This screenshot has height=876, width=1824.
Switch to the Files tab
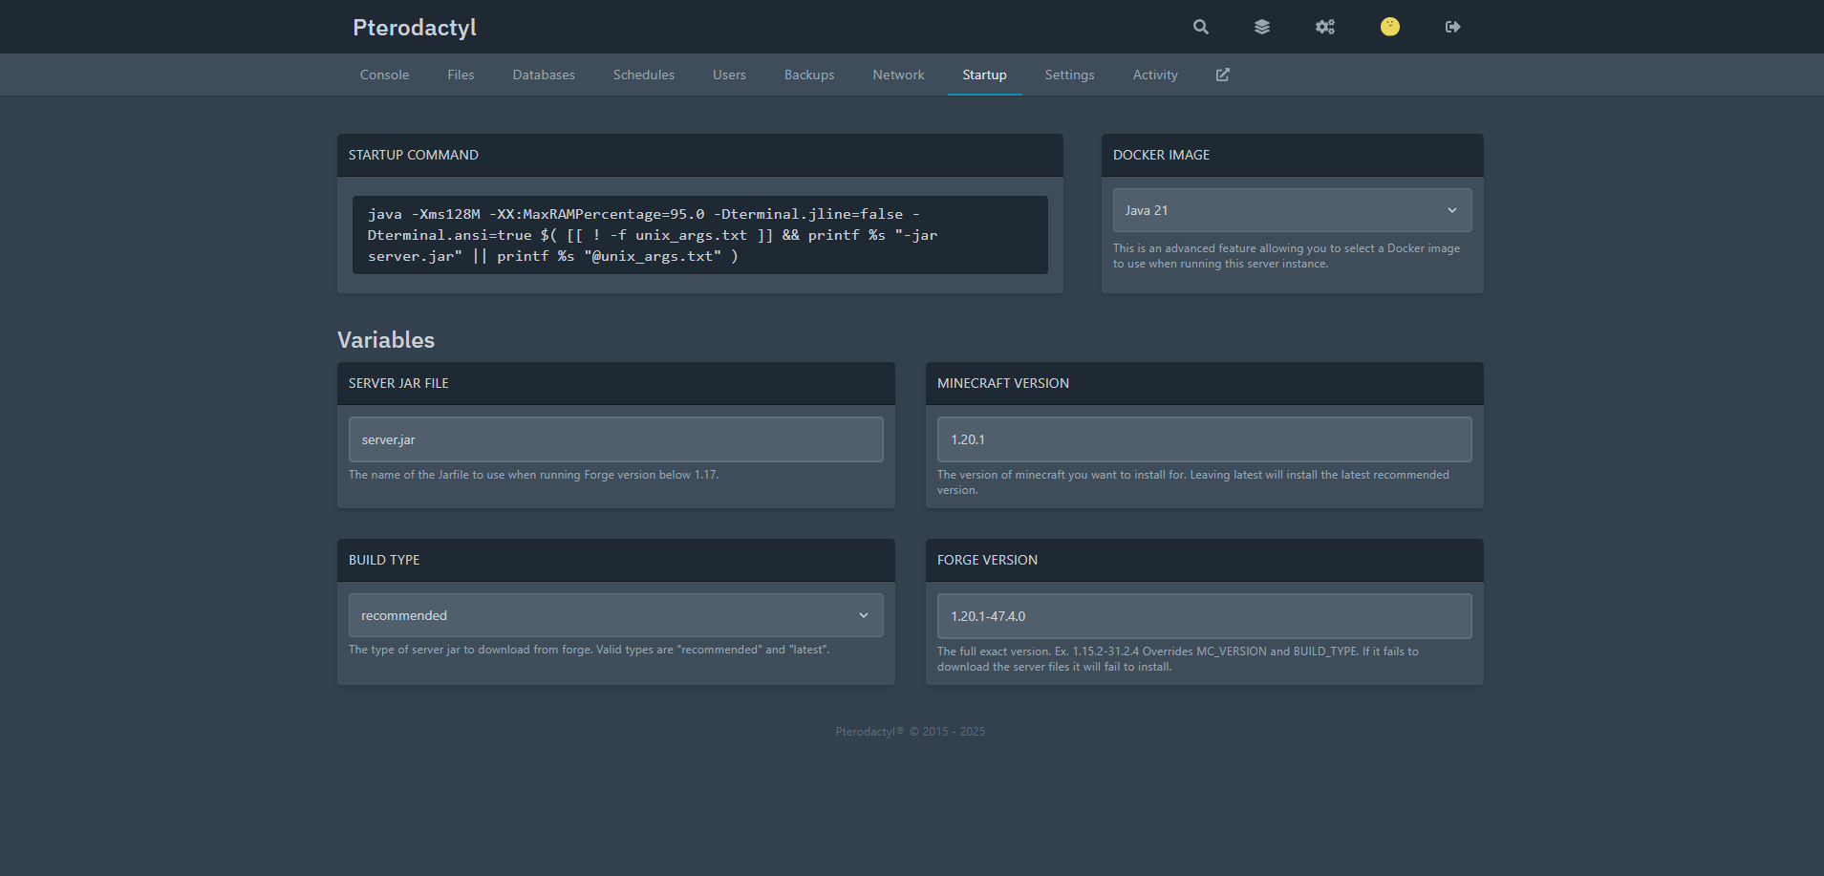click(x=461, y=75)
